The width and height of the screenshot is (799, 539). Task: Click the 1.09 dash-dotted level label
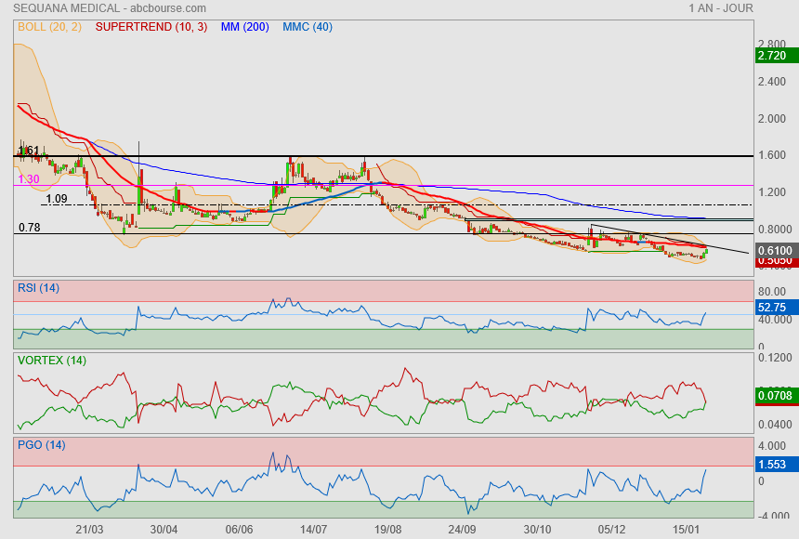click(x=56, y=199)
